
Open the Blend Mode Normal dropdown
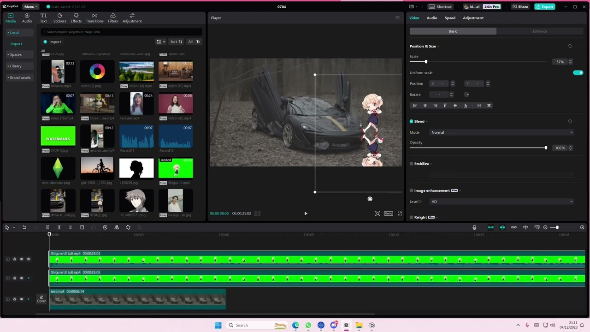(x=501, y=132)
